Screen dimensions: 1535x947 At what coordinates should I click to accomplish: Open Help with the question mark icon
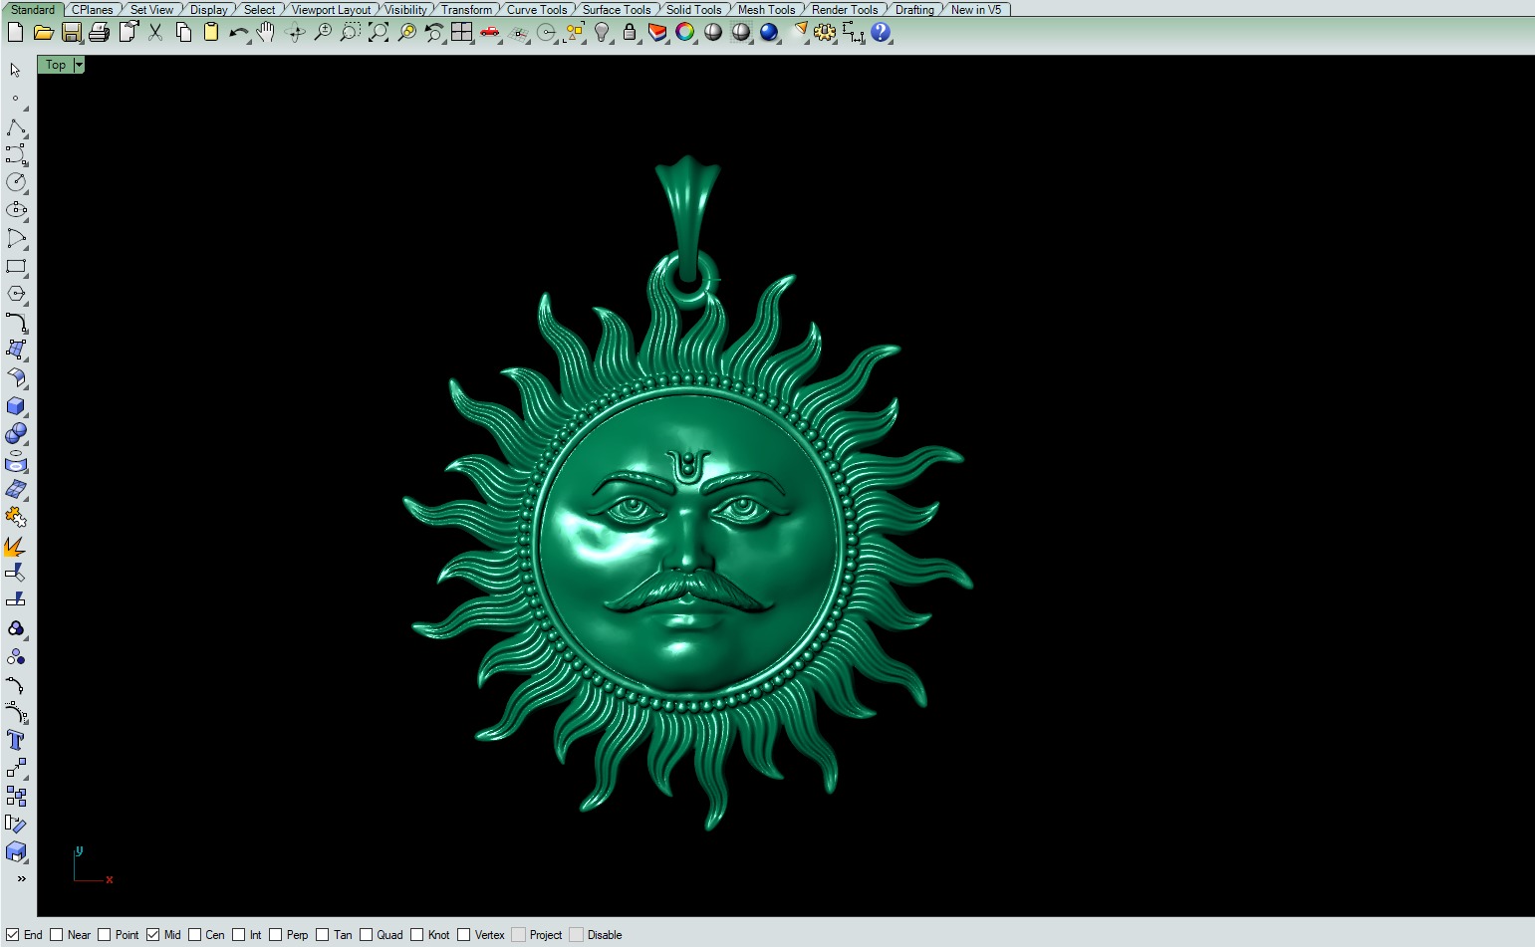click(881, 32)
